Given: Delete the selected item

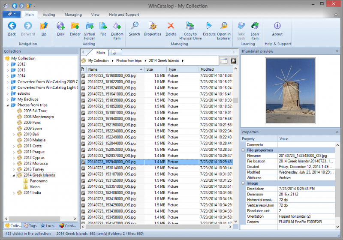Looking at the screenshot, I should tap(171, 29).
